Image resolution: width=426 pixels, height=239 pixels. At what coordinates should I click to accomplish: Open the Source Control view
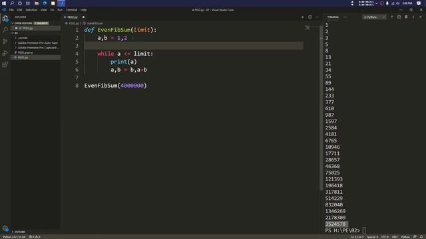coord(5,41)
